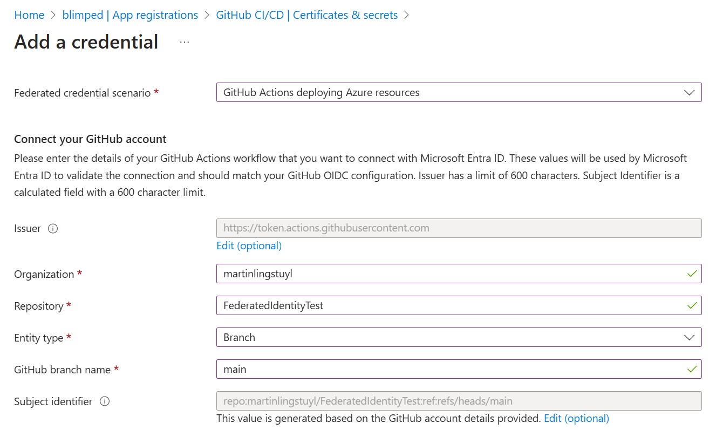Viewport: 723px width, 430px height.
Task: Open blimped | App registrations breadcrumb
Action: click(x=130, y=15)
